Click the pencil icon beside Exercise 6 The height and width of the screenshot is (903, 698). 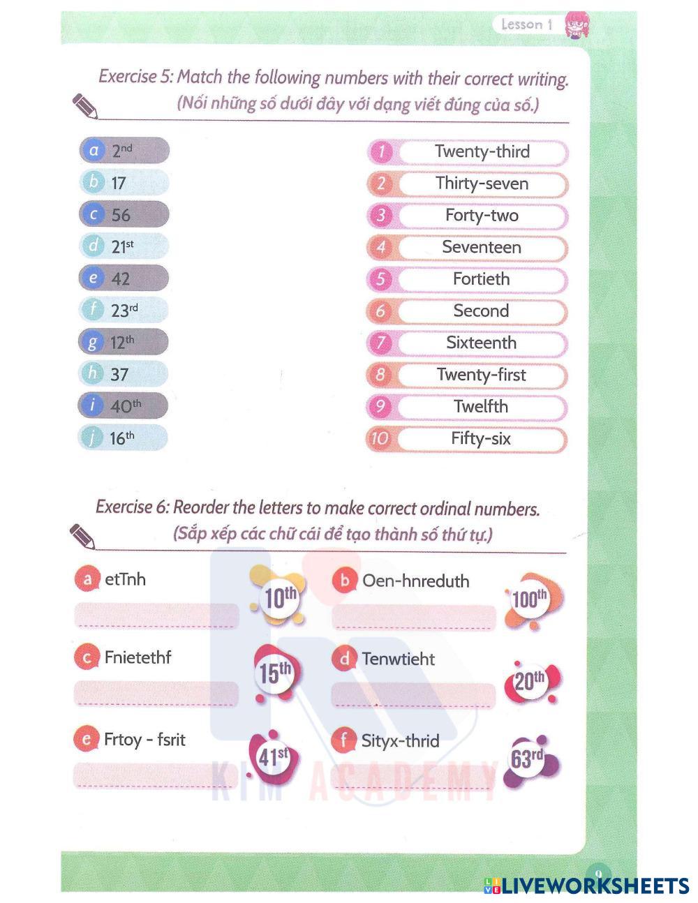[82, 536]
